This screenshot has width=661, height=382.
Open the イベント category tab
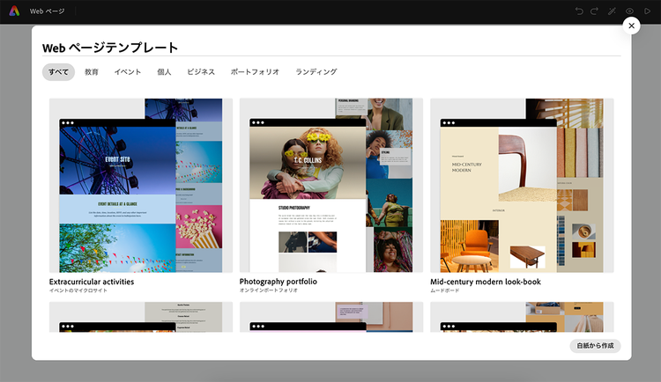click(128, 71)
